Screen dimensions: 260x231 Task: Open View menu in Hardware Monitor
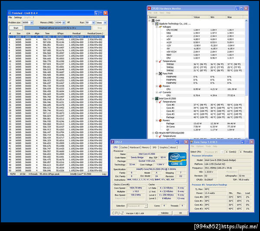pos(162,13)
